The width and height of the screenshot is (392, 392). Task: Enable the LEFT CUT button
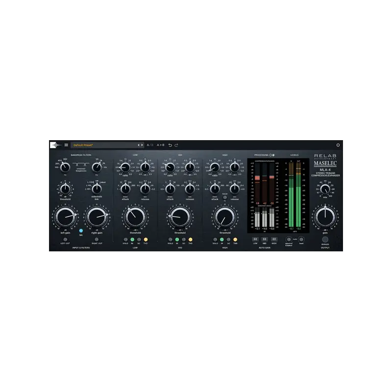[x=65, y=240]
